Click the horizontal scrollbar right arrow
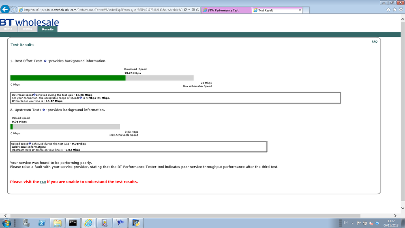Screen dimensions: 405x228 [x=395, y=215]
